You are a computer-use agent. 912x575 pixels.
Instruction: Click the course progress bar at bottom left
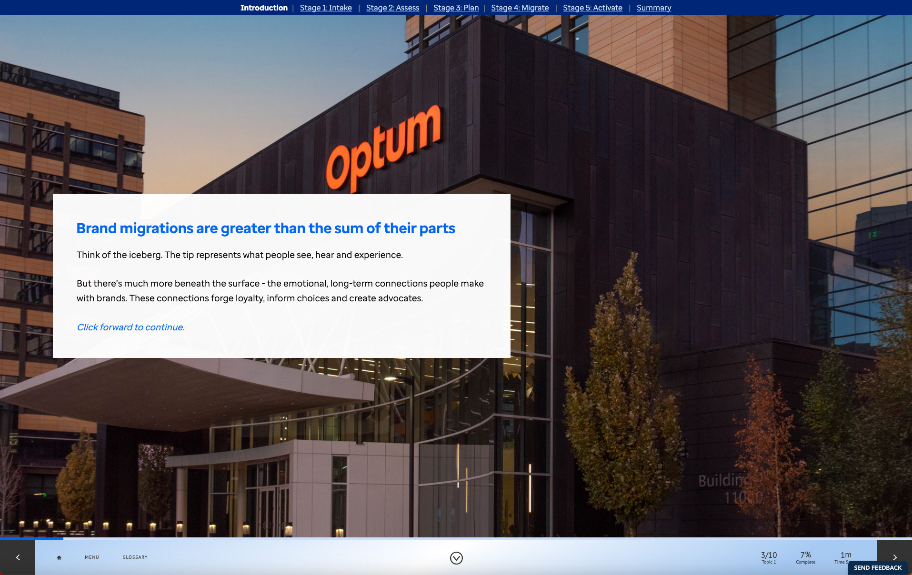pos(31,538)
